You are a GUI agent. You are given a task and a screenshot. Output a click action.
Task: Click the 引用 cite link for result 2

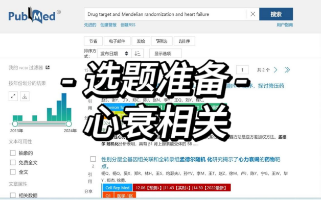coord(90,178)
